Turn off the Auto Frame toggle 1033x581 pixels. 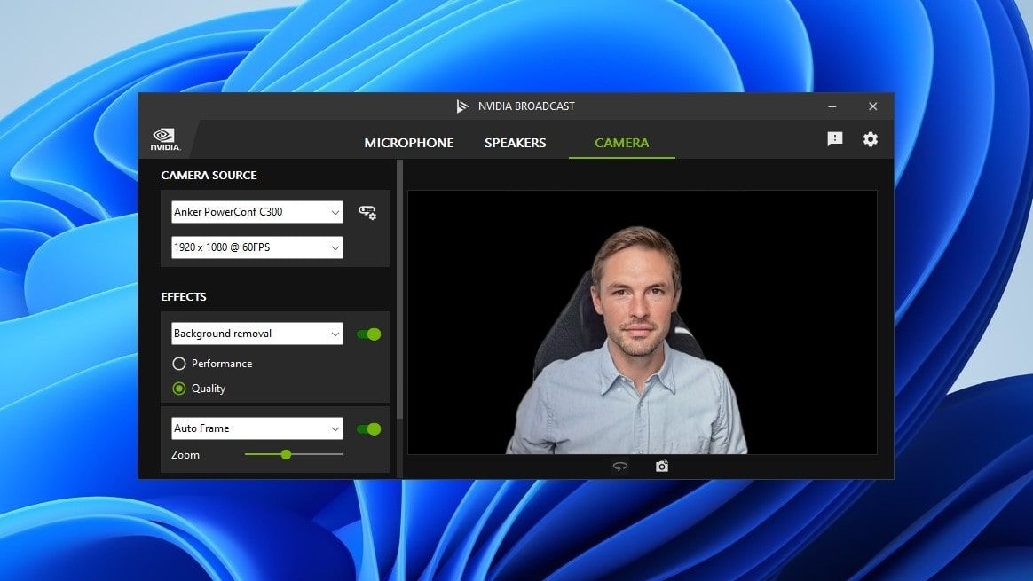(x=368, y=428)
